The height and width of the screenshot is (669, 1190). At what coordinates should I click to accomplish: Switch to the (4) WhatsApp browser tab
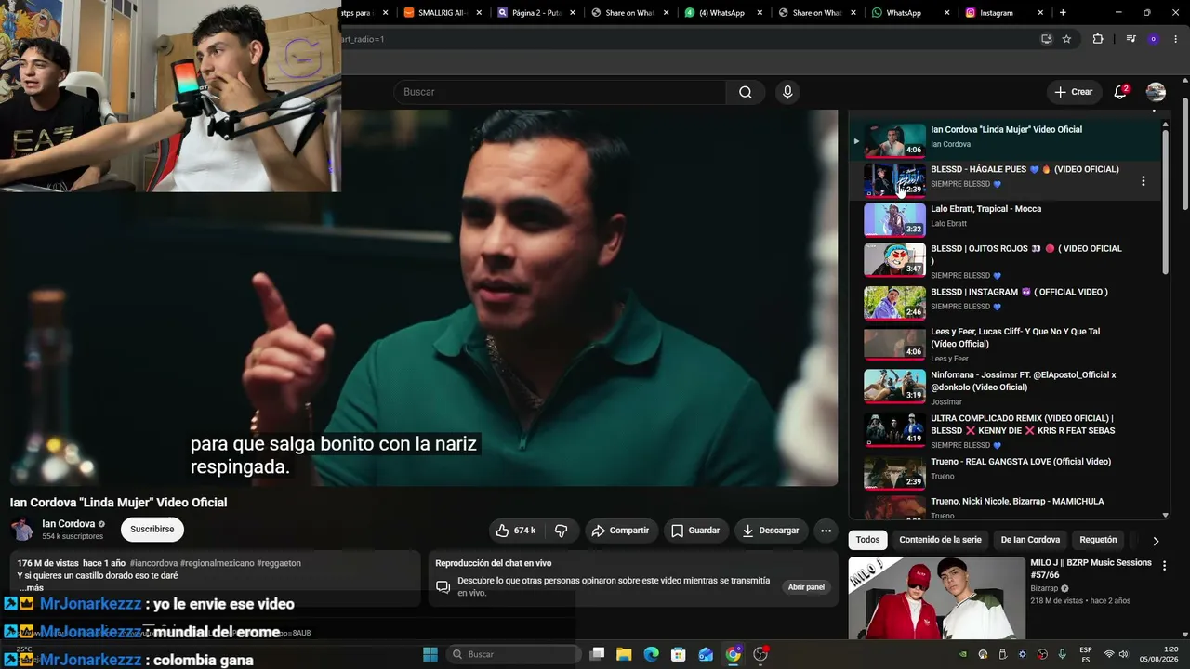723,13
